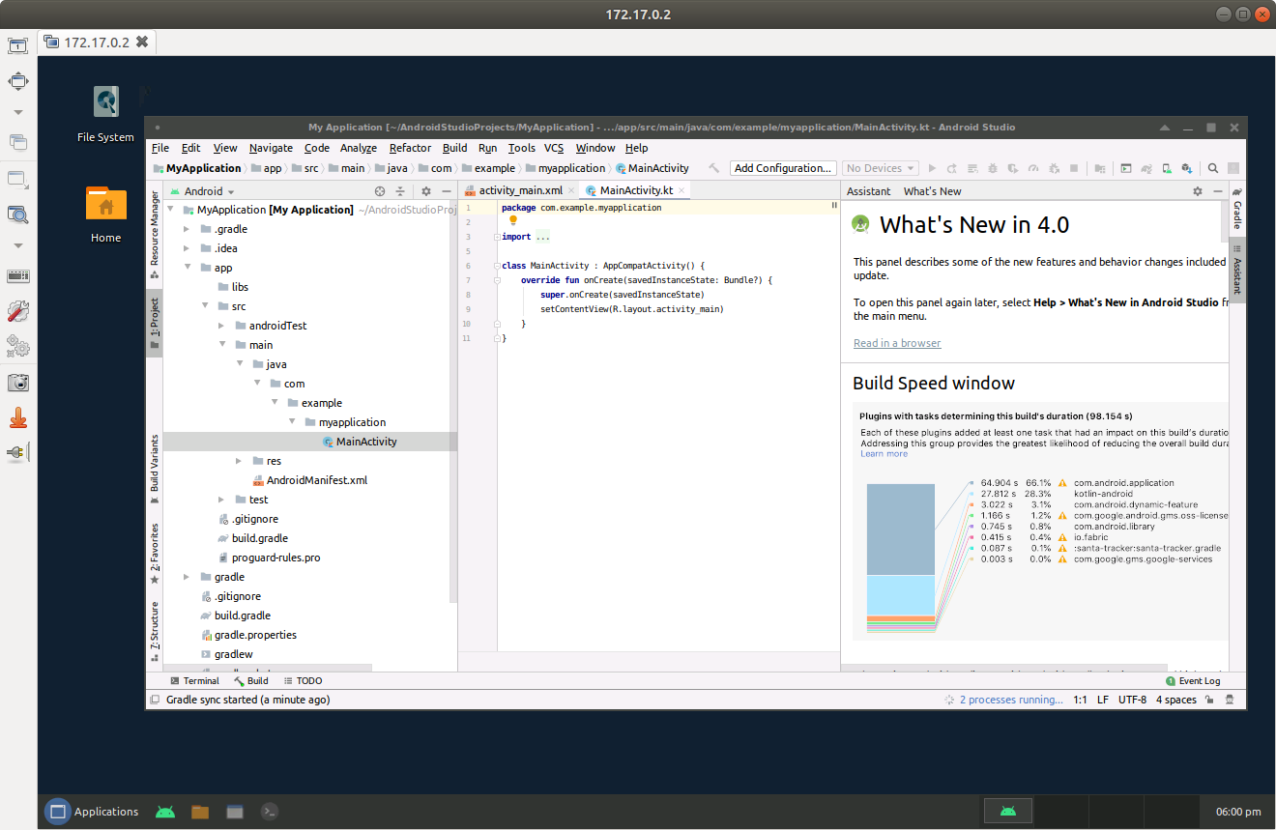The height and width of the screenshot is (830, 1276).
Task: Click the 2 processes running status indicator
Action: pos(1010,700)
